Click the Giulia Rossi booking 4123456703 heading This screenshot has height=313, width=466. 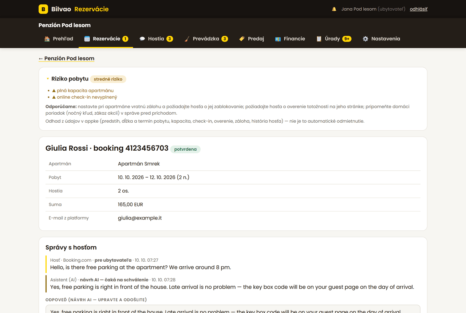pos(107,148)
